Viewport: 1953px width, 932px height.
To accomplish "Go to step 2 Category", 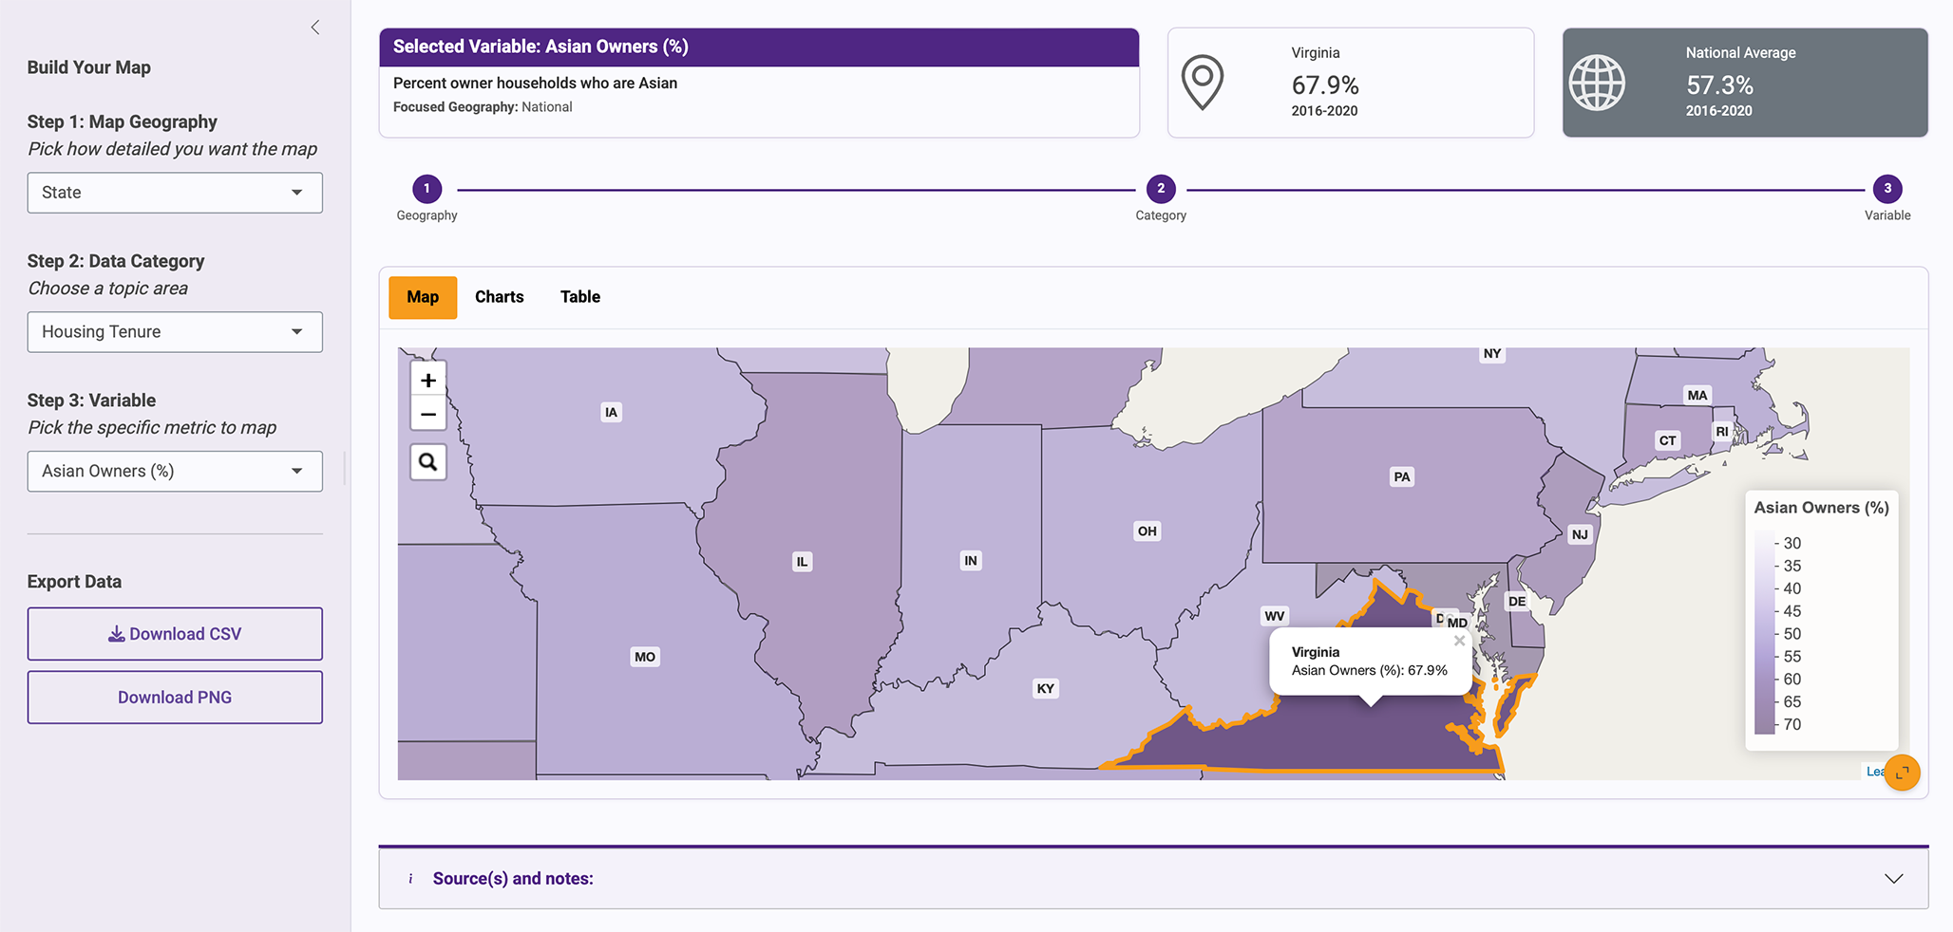I will click(x=1161, y=189).
